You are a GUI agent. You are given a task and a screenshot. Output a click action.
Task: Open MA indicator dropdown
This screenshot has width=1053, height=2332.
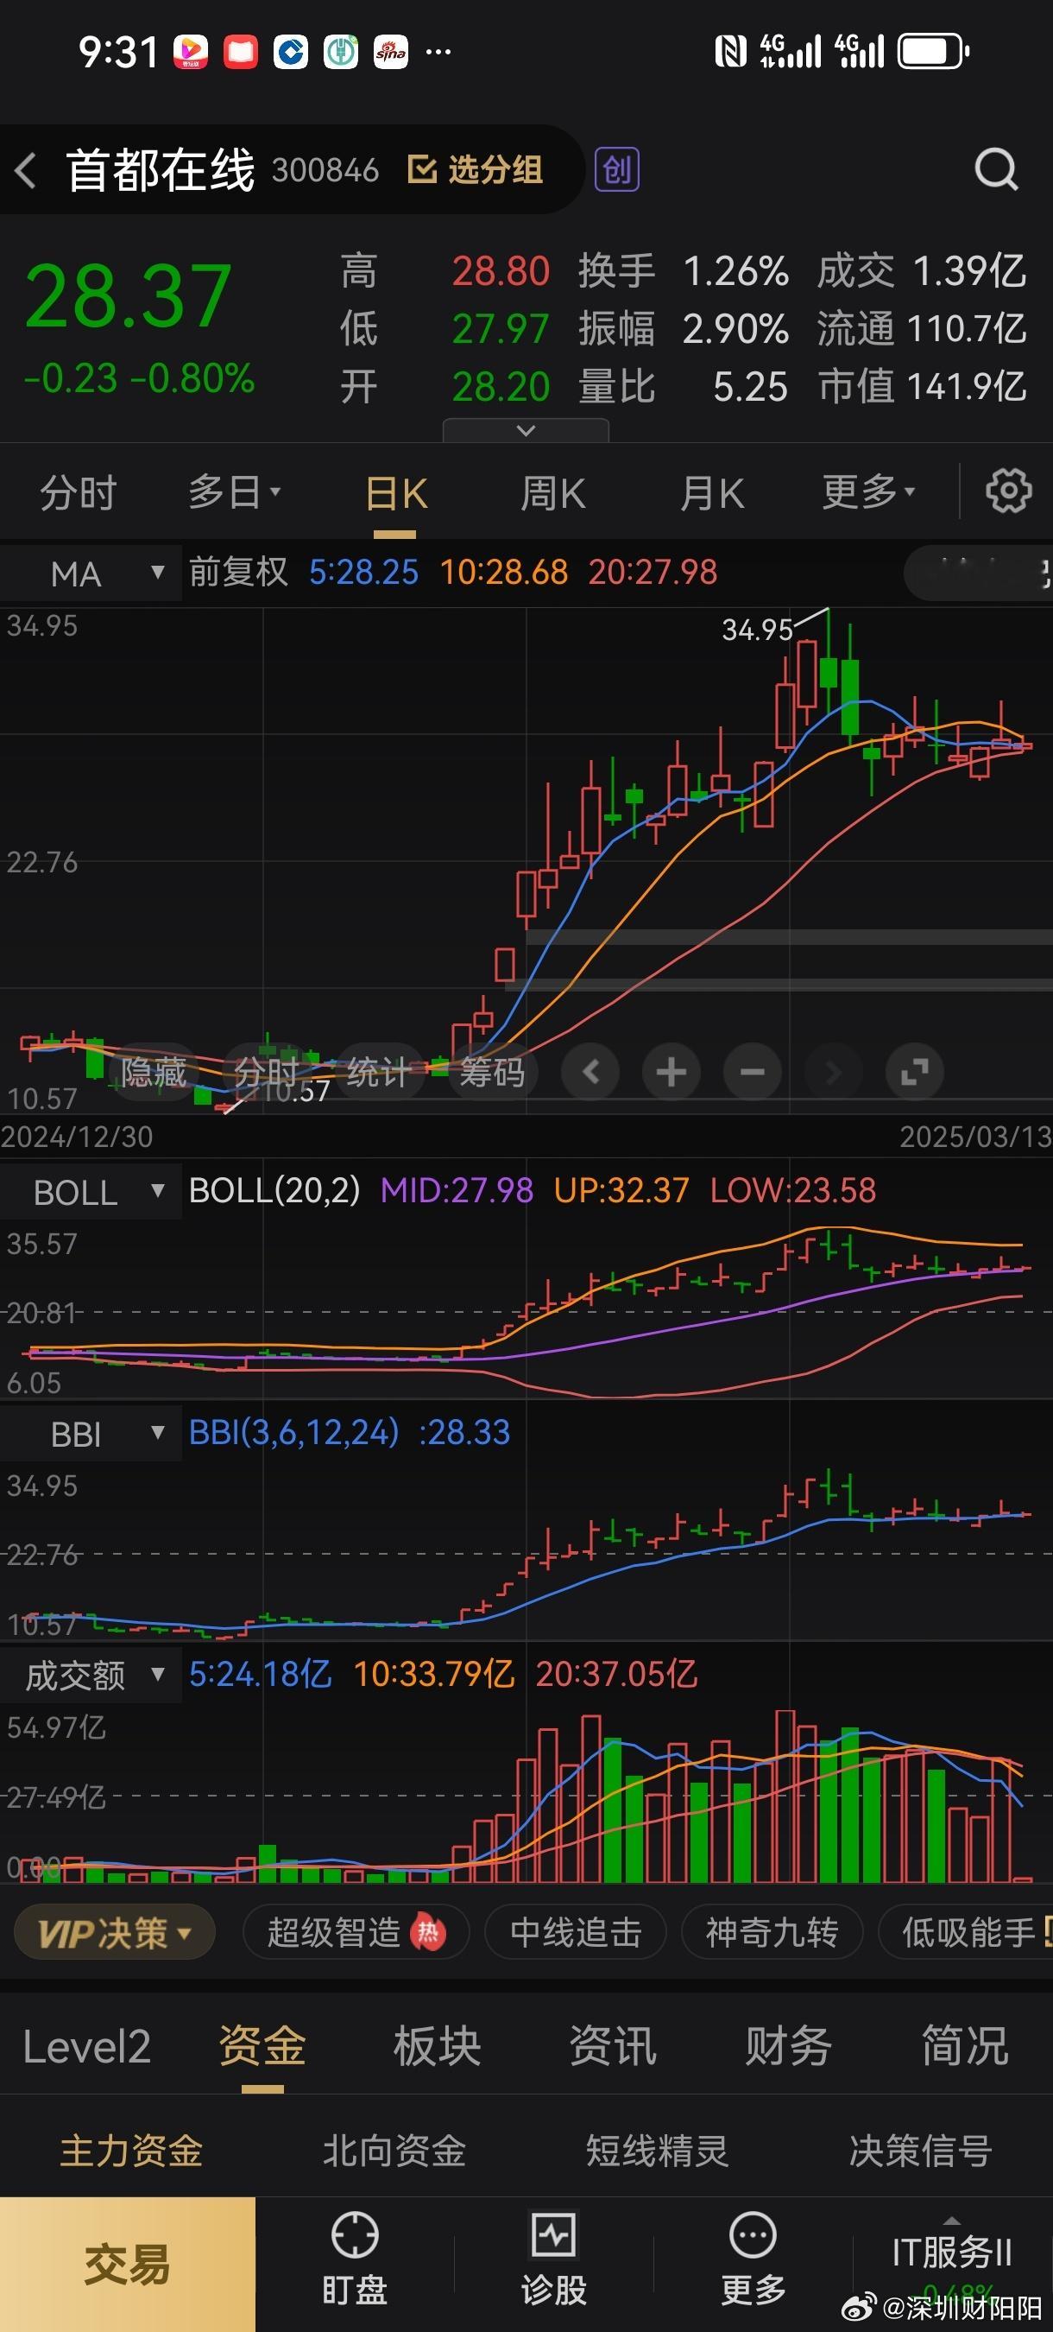pyautogui.click(x=91, y=573)
